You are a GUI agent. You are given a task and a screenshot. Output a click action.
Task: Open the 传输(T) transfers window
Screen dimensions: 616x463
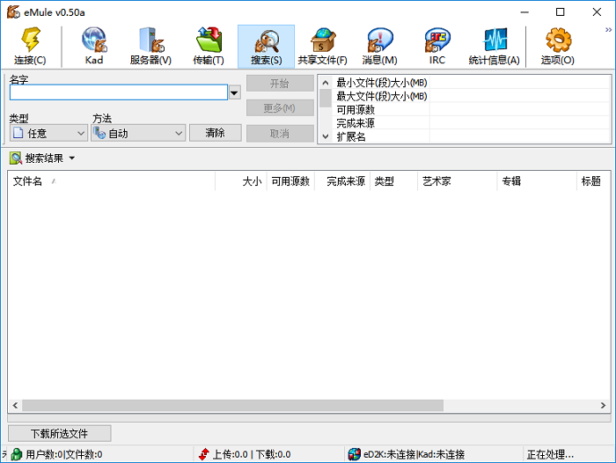pyautogui.click(x=209, y=47)
